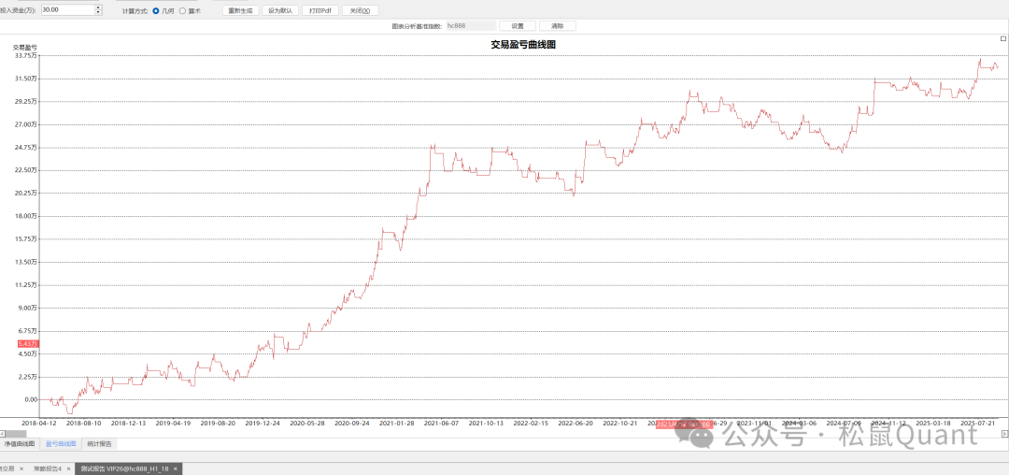This screenshot has width=1009, height=475.
Task: Select the 盈亏曲线图 tab
Action: (x=61, y=443)
